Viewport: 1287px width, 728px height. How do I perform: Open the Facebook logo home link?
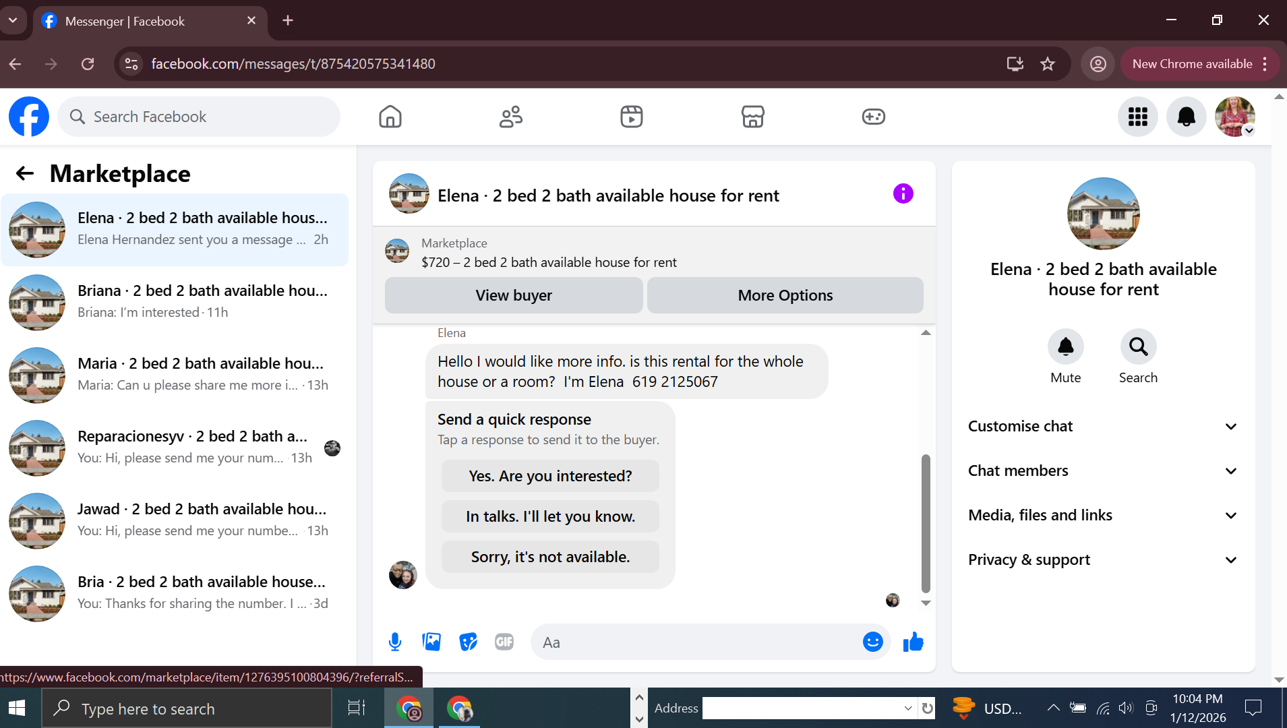pos(29,117)
